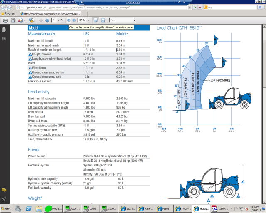Print the PDF with the printer icon
The height and width of the screenshot is (213, 266).
tap(5, 20)
